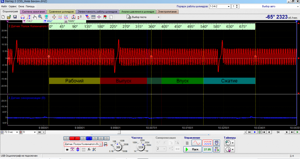Screen dimensions: 300x159
Task: Click the voltage range knob 30В
Action: pos(118,147)
